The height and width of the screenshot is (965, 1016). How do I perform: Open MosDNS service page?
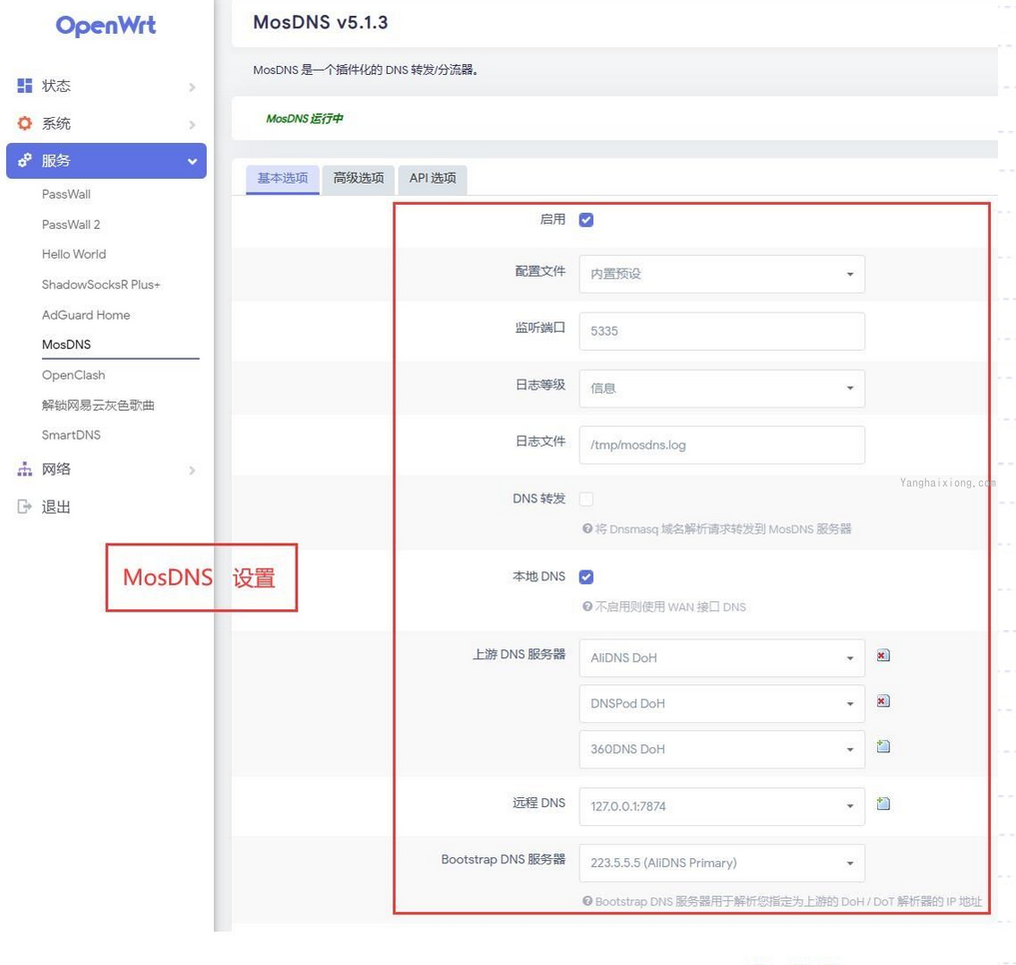pos(66,345)
